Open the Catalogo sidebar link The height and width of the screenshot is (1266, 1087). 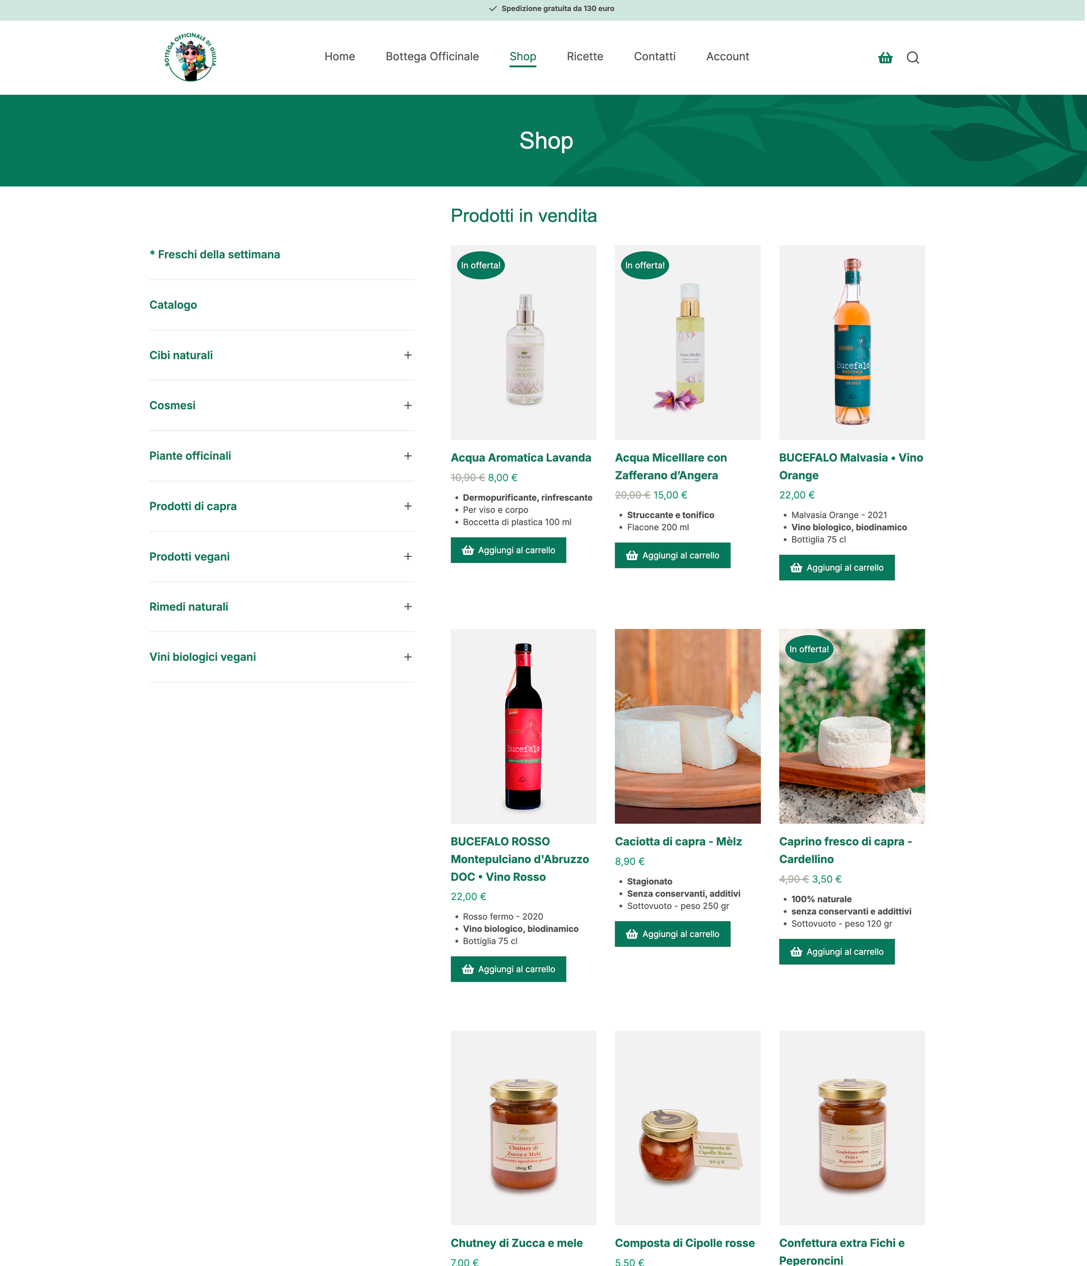pyautogui.click(x=173, y=305)
